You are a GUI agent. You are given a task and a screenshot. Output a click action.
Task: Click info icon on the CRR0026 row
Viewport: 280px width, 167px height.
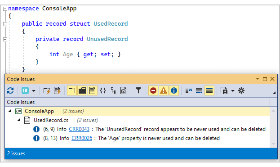(36, 138)
